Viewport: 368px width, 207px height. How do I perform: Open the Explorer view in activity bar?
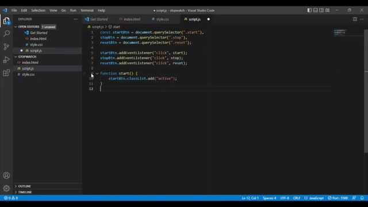click(6, 21)
